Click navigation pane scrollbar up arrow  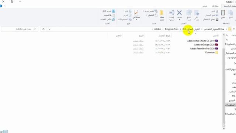(224, 35)
